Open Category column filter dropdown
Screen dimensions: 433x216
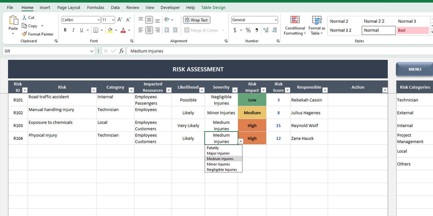tap(131, 90)
